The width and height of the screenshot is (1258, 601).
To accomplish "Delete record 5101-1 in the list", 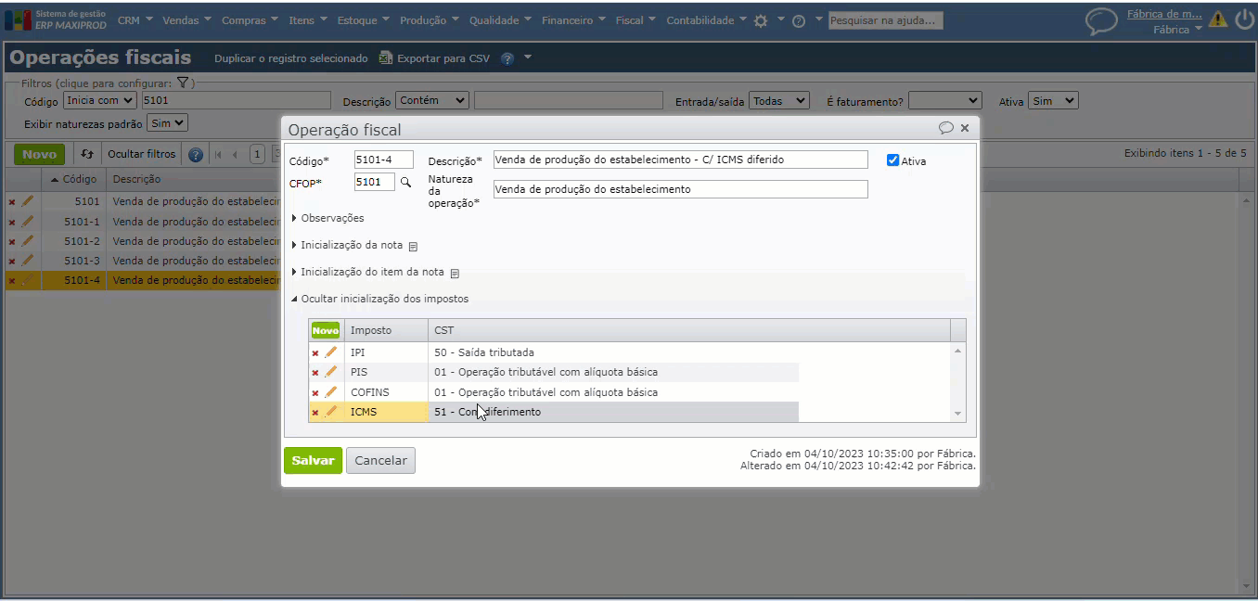I will coord(12,222).
